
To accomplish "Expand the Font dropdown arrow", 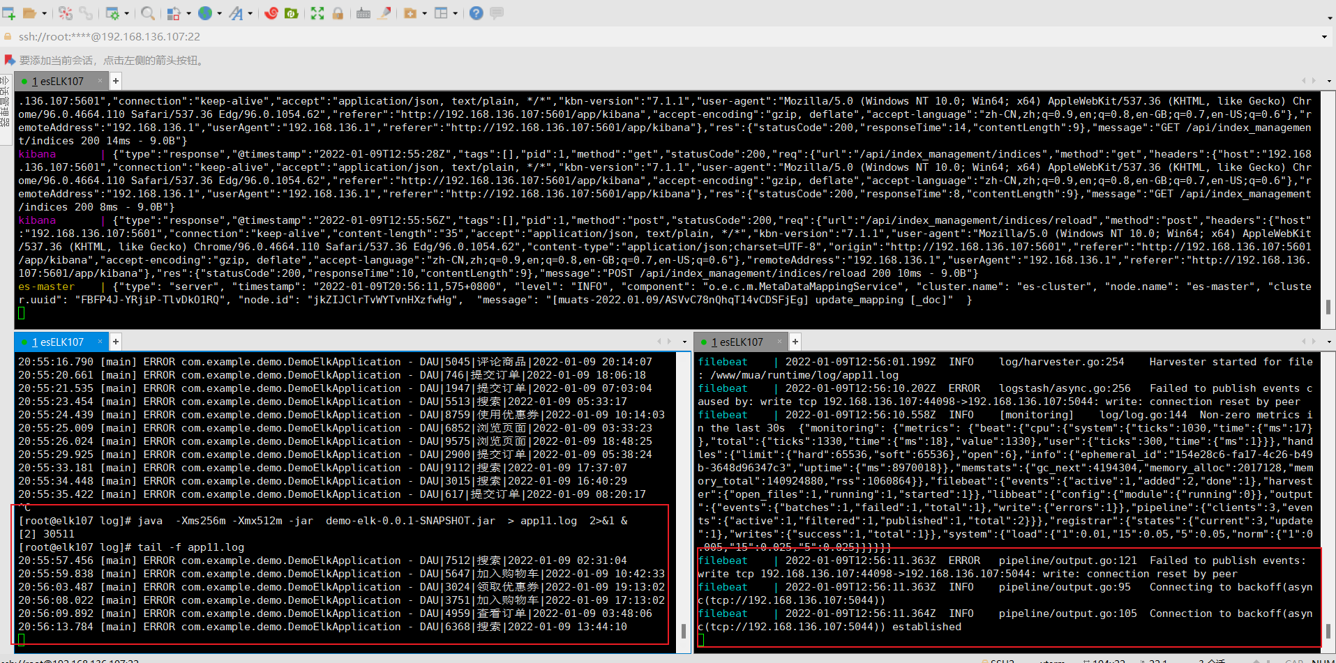I will point(250,13).
